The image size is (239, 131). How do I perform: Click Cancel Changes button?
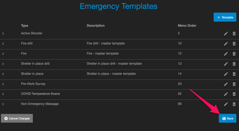(x=17, y=119)
